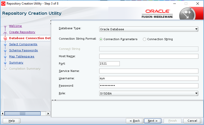Focus the Service Name text field
This screenshot has height=125, width=204.
[x=149, y=71]
